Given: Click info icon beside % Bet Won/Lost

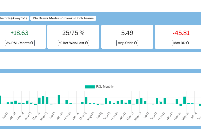Looking at the screenshot, I should [86, 43].
